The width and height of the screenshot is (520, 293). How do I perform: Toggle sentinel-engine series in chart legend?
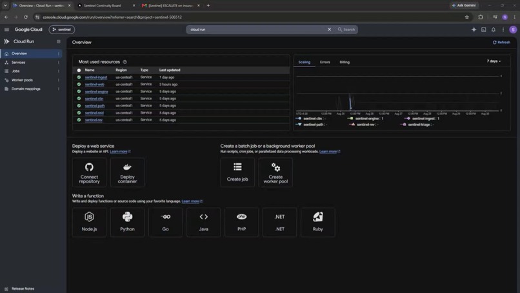click(365, 119)
